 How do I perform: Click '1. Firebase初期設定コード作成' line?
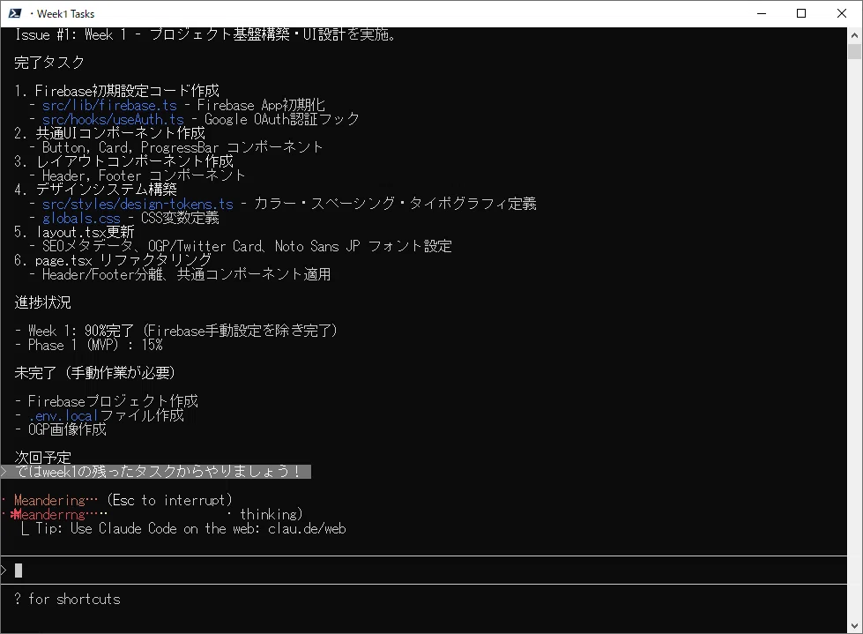(x=116, y=90)
